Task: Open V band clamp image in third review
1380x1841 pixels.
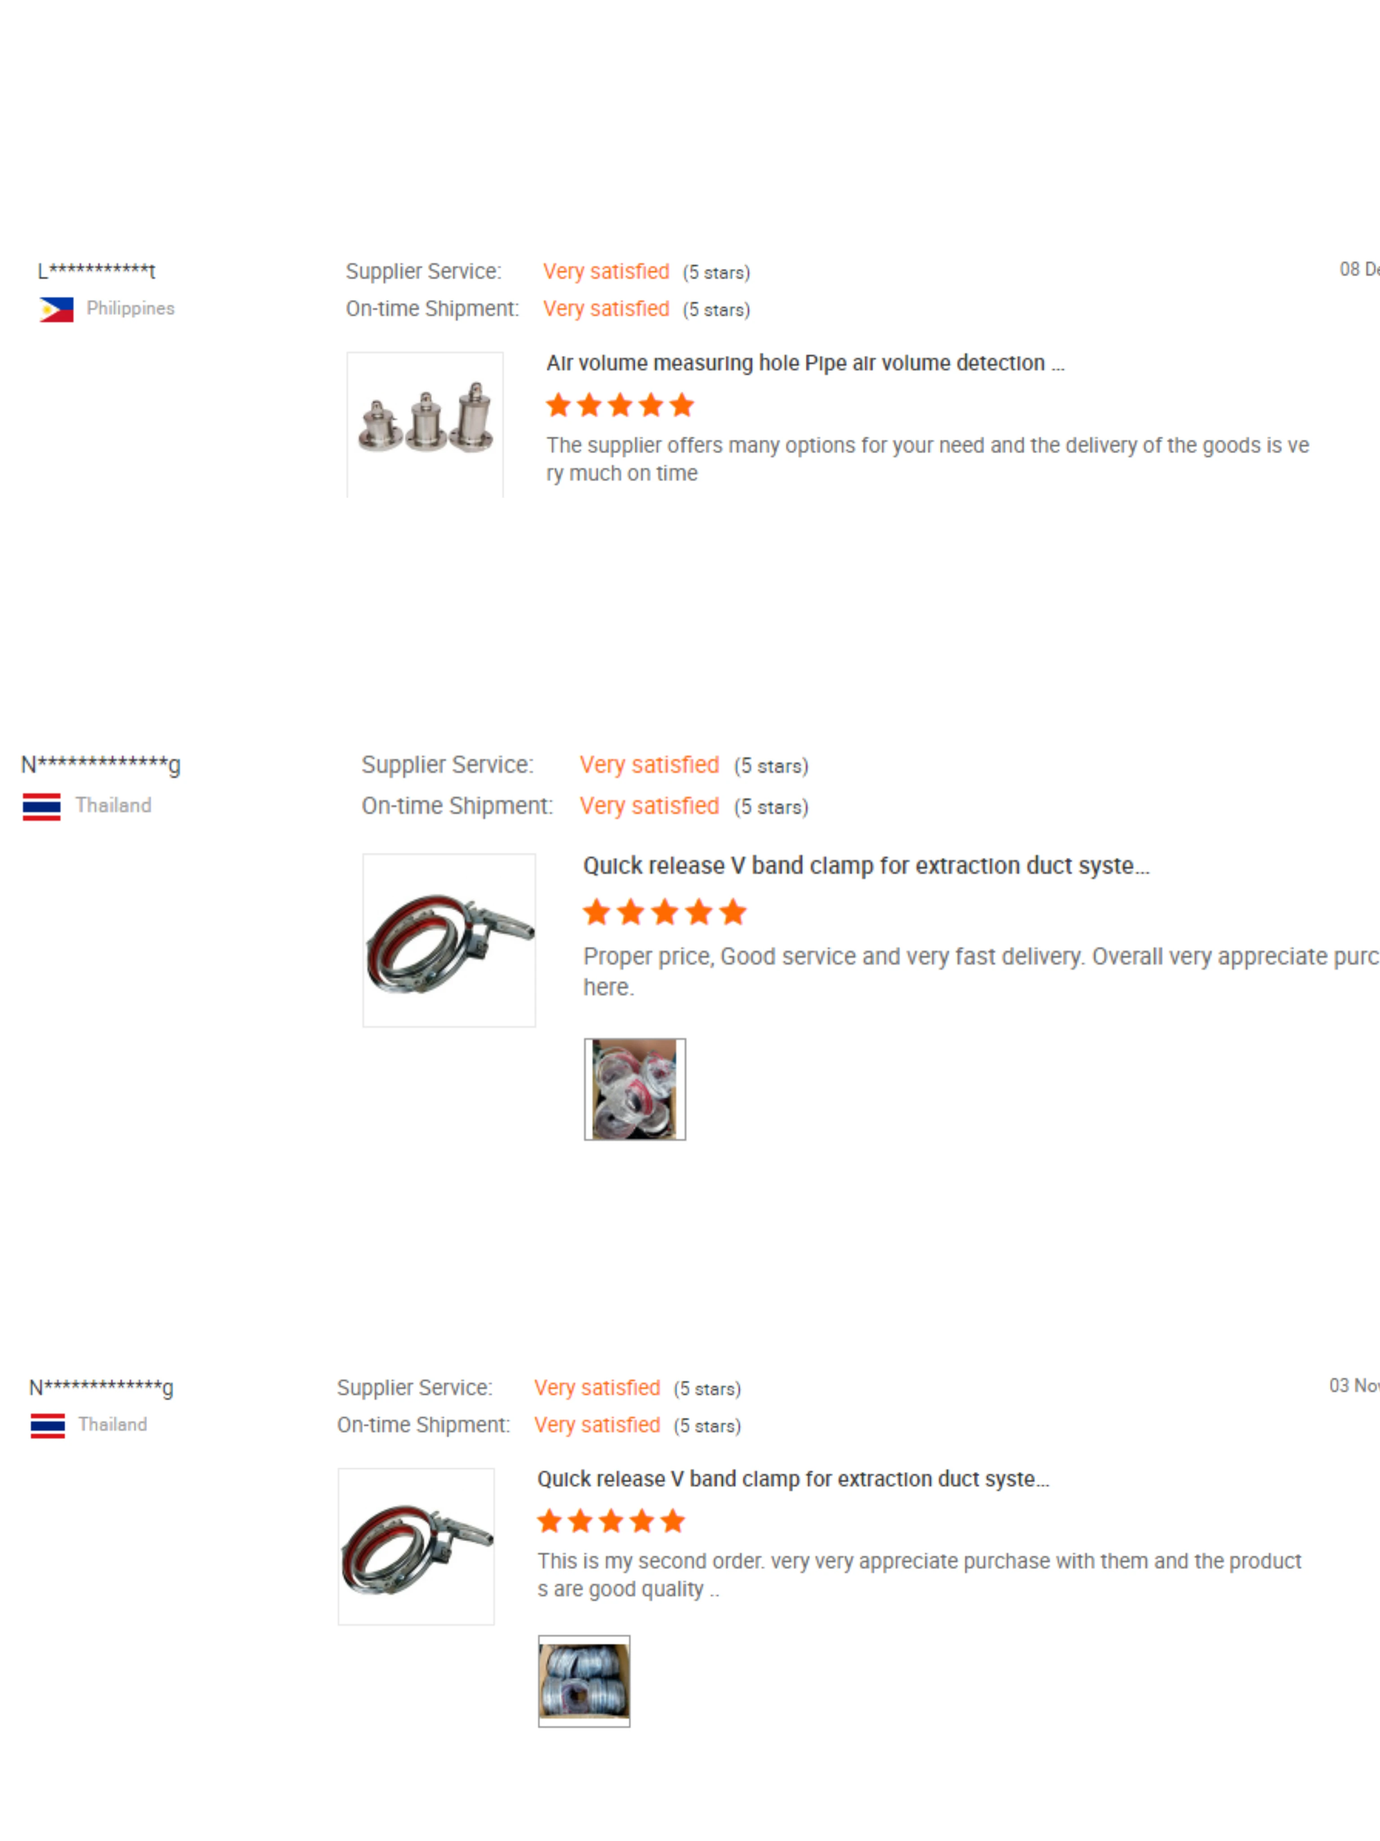Action: tap(416, 1547)
